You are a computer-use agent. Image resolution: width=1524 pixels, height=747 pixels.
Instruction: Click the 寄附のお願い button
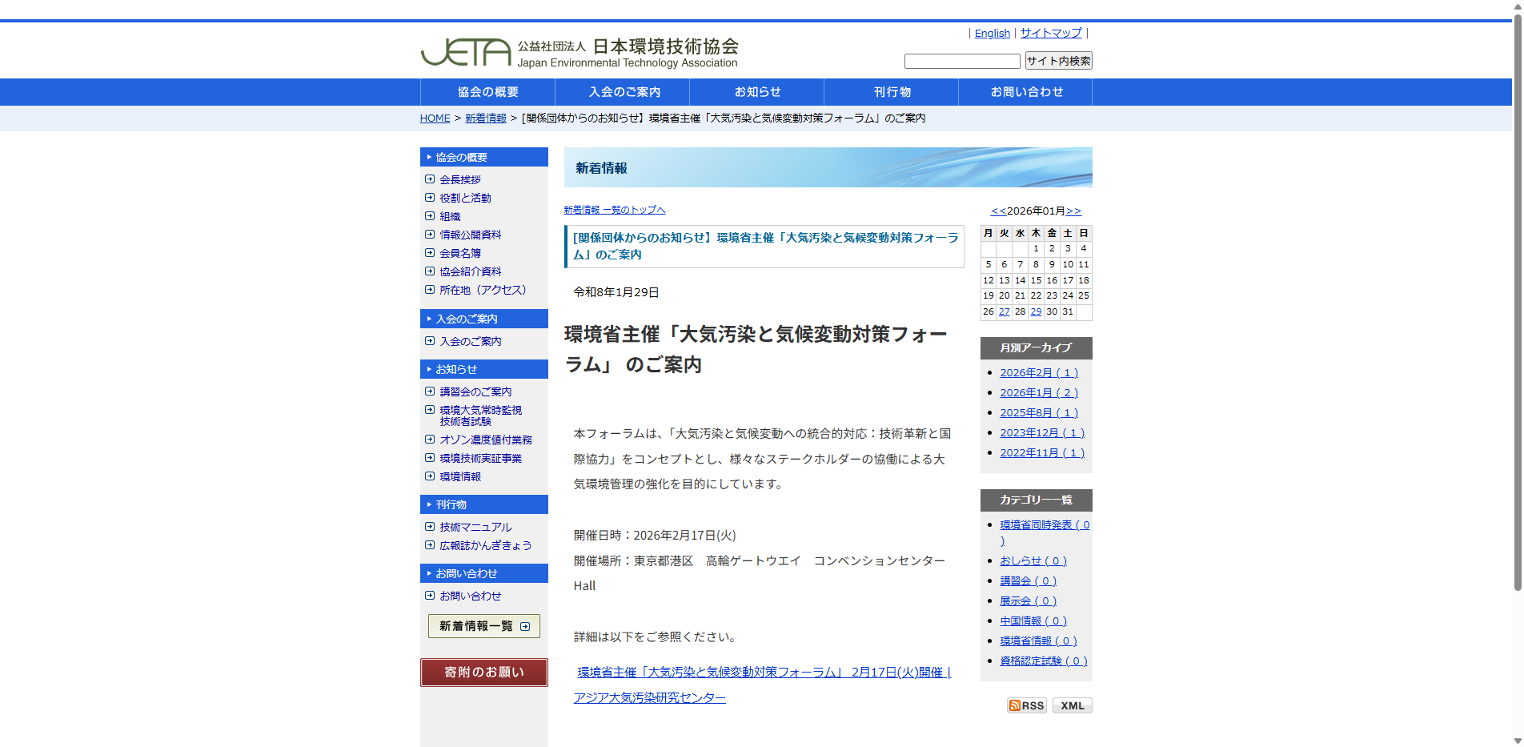[483, 672]
